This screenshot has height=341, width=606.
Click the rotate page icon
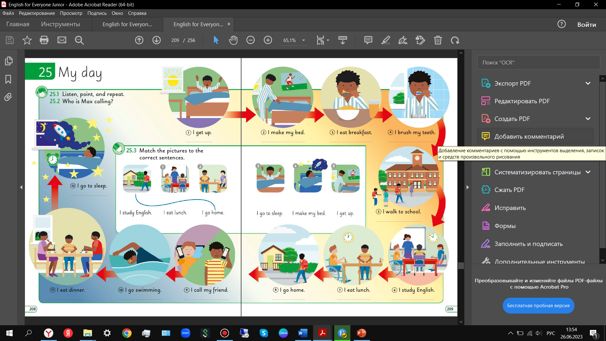pos(455,40)
